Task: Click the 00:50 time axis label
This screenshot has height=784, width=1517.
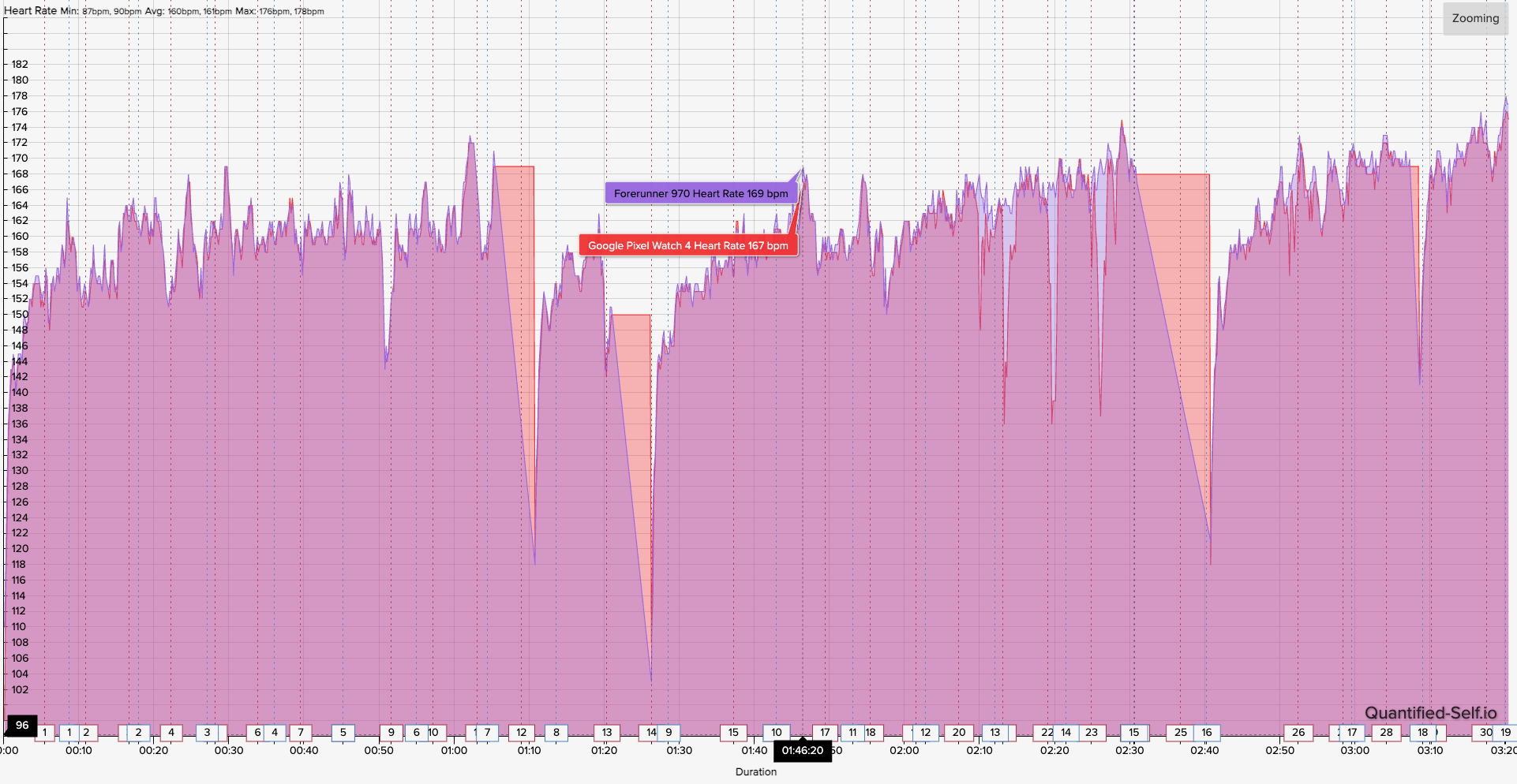Action: point(377,751)
